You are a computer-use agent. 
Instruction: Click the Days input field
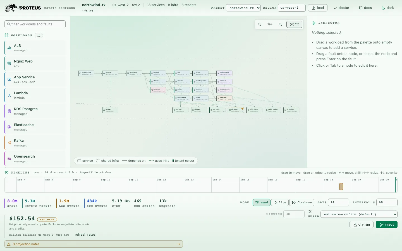(339, 202)
